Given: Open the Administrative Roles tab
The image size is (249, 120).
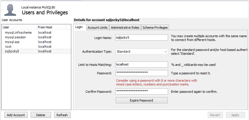Looking at the screenshot, I should (125, 28).
